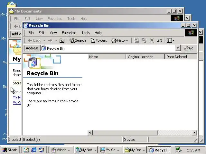The image size is (206, 154).
Task: Click the Delete X toolbar icon
Action: pos(152,41)
